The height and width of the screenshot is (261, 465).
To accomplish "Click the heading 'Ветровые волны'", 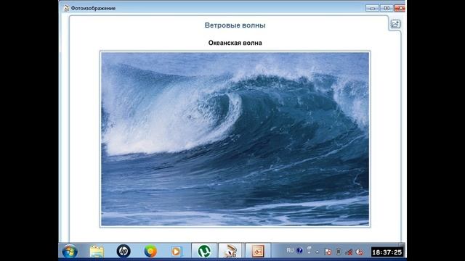I will point(235,25).
